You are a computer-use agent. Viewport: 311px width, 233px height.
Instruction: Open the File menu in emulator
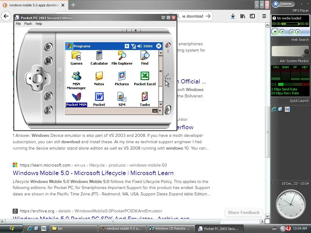[x=18, y=24]
